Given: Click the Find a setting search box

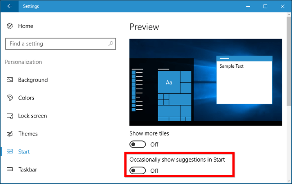Looking at the screenshot, I should pos(61,44).
